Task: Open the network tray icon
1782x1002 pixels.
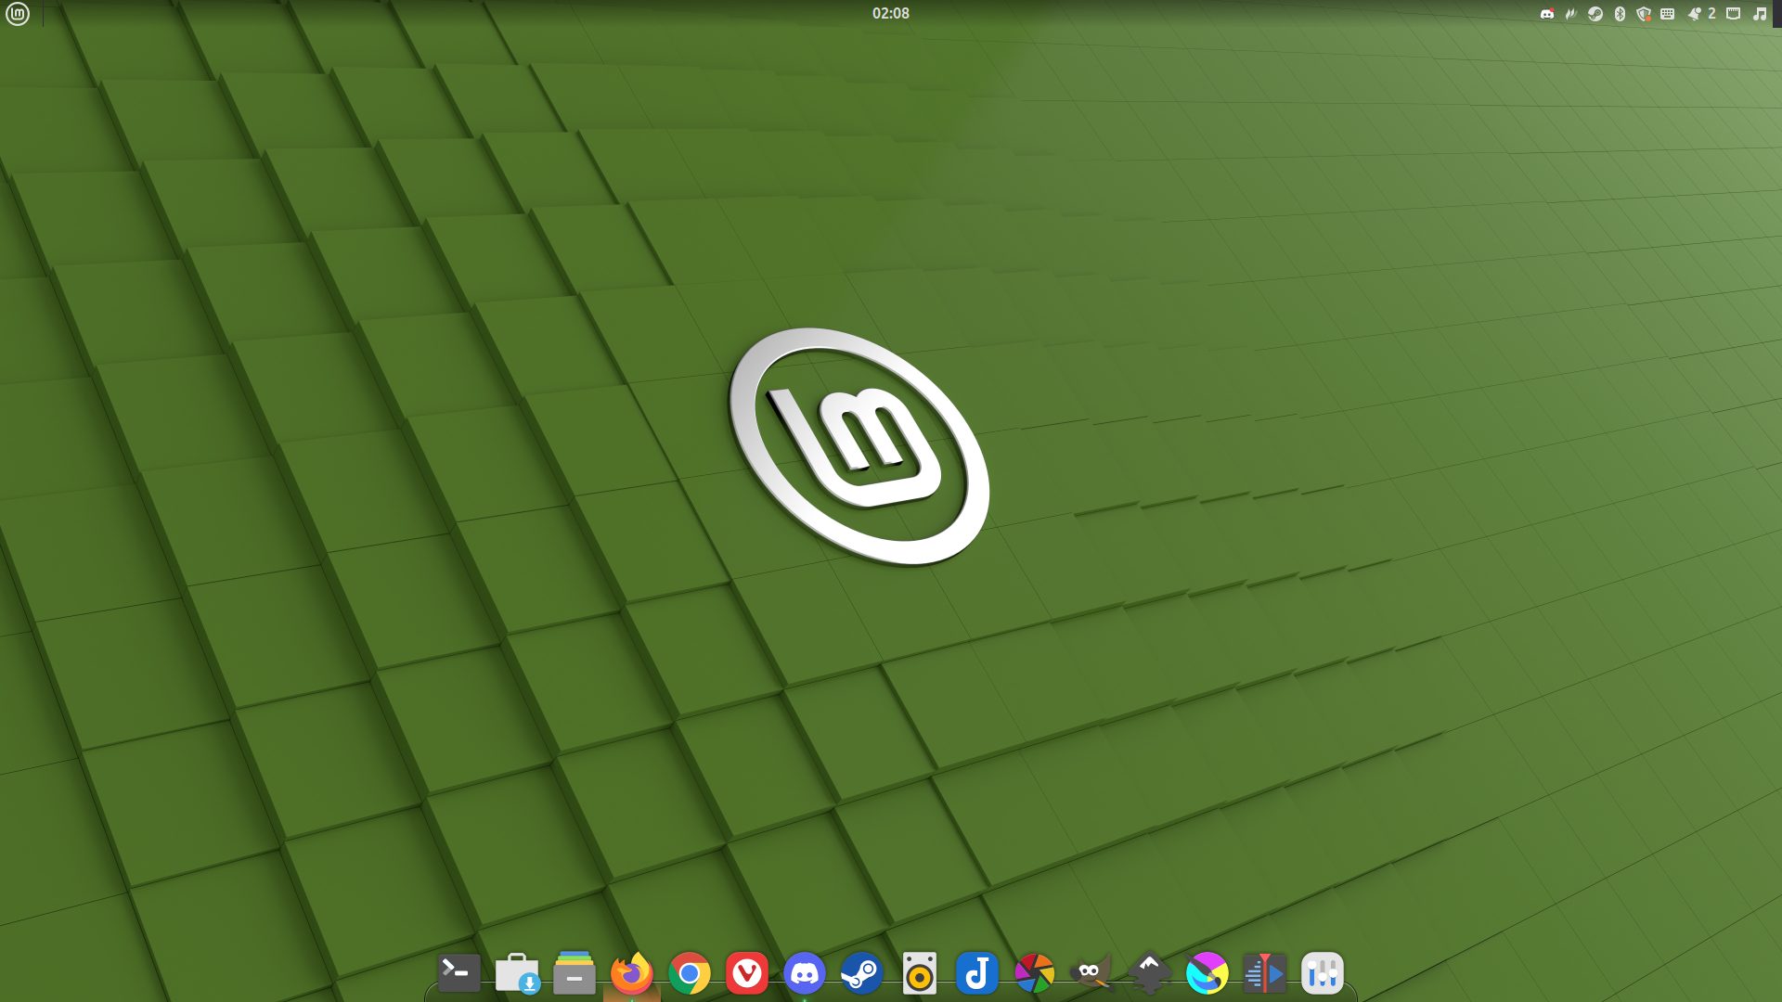Action: point(1734,14)
